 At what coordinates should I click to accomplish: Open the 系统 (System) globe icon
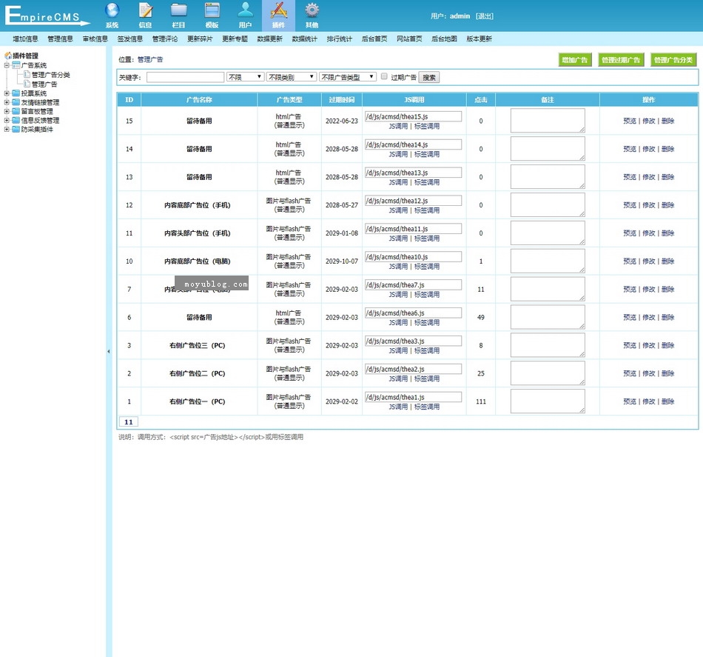click(x=112, y=11)
